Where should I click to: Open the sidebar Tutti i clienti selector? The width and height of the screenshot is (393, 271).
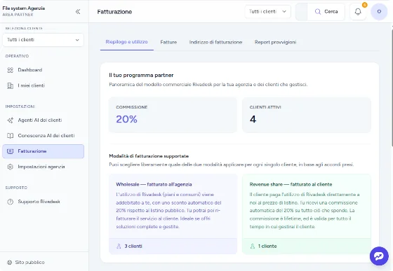[x=43, y=40]
